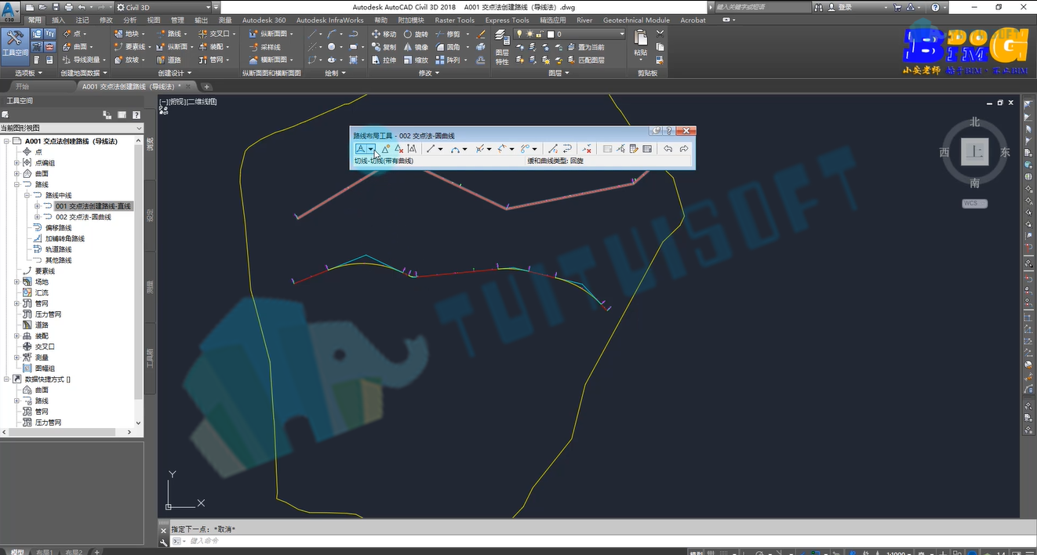Open the tangent-tangent tool dropdown arrow
Viewport: 1037px width, 555px height.
[x=372, y=149]
